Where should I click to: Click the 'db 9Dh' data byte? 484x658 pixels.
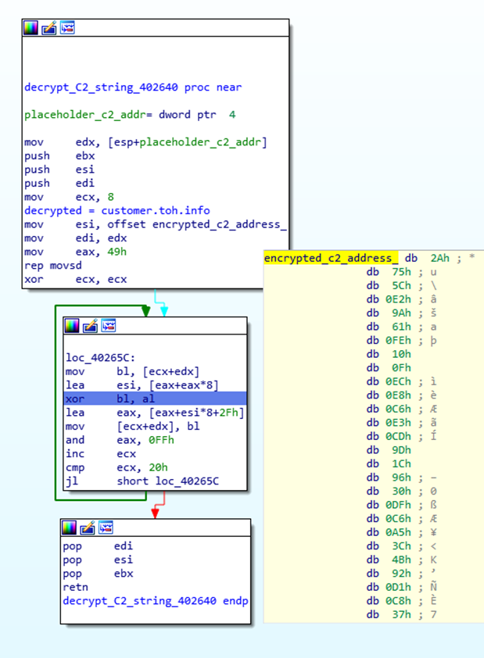(x=389, y=450)
